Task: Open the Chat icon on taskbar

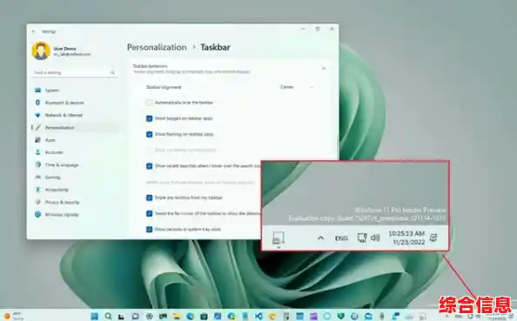Action: click(136, 317)
